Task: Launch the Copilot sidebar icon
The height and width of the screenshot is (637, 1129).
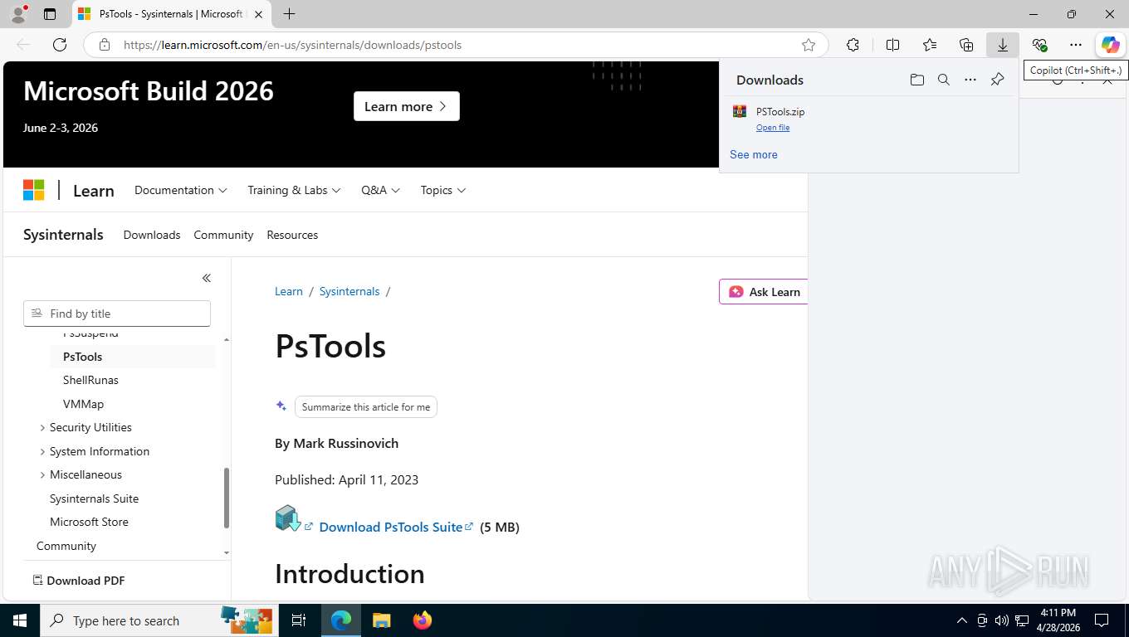Action: pyautogui.click(x=1111, y=45)
